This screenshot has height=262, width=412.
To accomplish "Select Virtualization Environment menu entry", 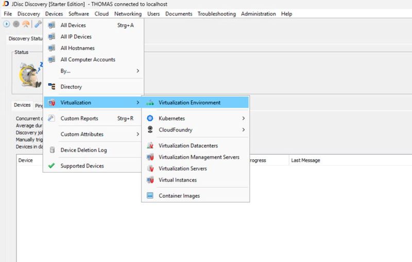I will (189, 102).
